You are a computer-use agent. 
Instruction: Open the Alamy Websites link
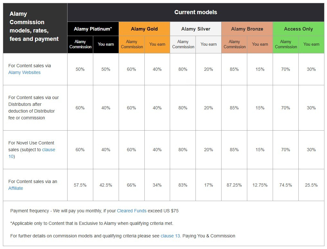pos(24,72)
